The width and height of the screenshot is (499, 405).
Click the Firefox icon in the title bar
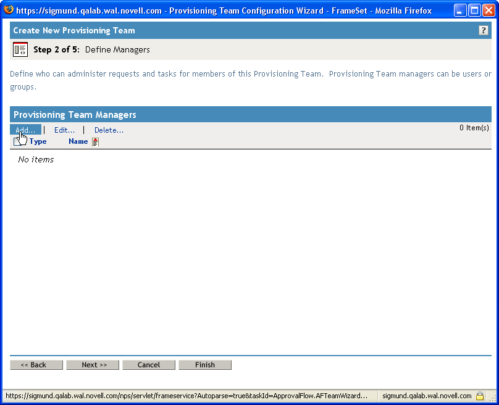pos(9,10)
